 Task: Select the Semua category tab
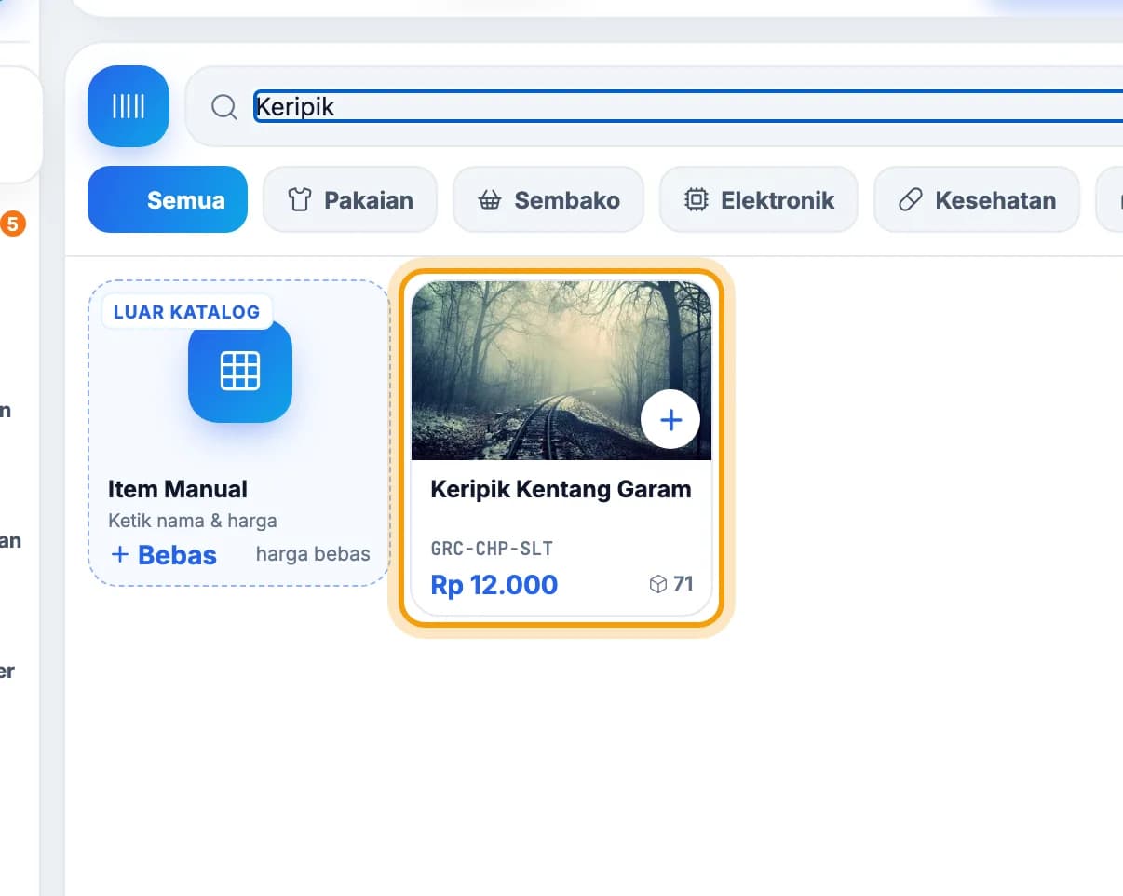[168, 199]
